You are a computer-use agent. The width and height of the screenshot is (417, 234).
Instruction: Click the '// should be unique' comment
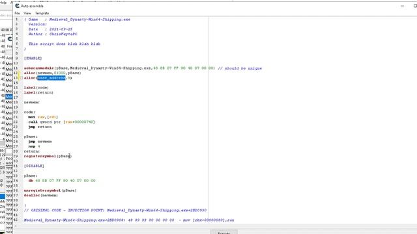pyautogui.click(x=240, y=68)
